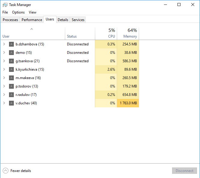
Task: Click Disconnected status of b.dzhambova
Action: [x=78, y=44]
